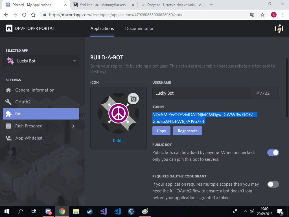Copy the bot token

pyautogui.click(x=161, y=131)
